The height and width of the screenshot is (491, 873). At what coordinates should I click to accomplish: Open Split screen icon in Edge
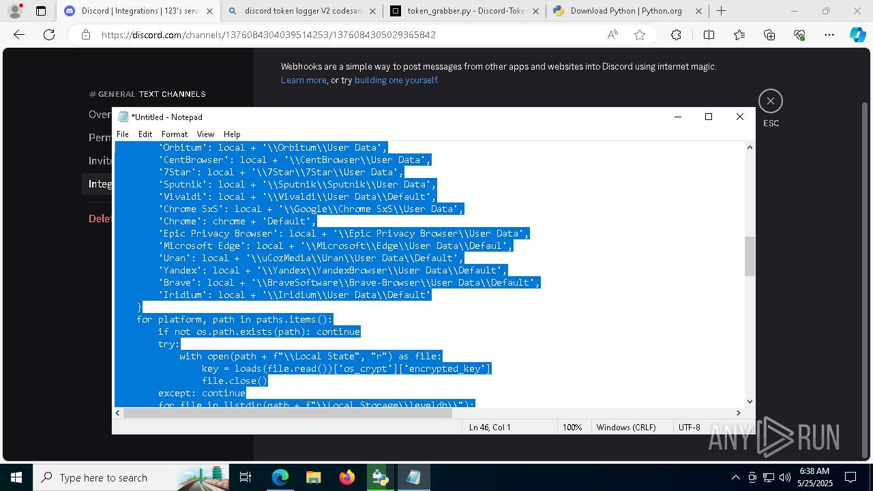[709, 35]
